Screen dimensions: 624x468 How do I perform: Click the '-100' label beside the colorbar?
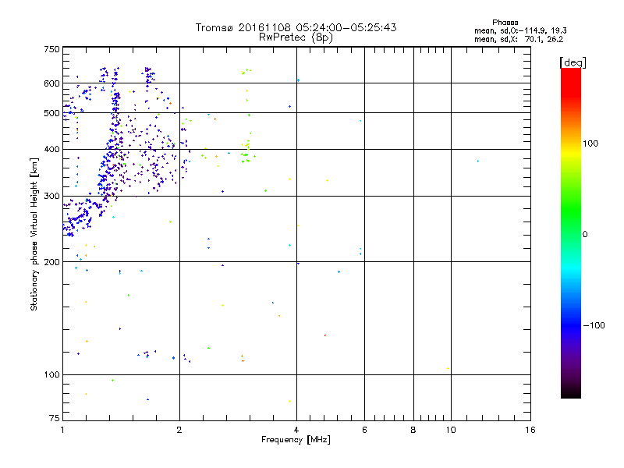[594, 325]
